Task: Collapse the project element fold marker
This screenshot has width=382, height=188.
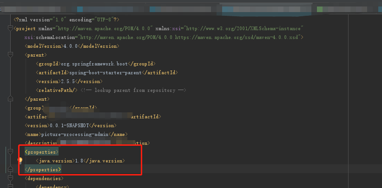Action: point(10,28)
